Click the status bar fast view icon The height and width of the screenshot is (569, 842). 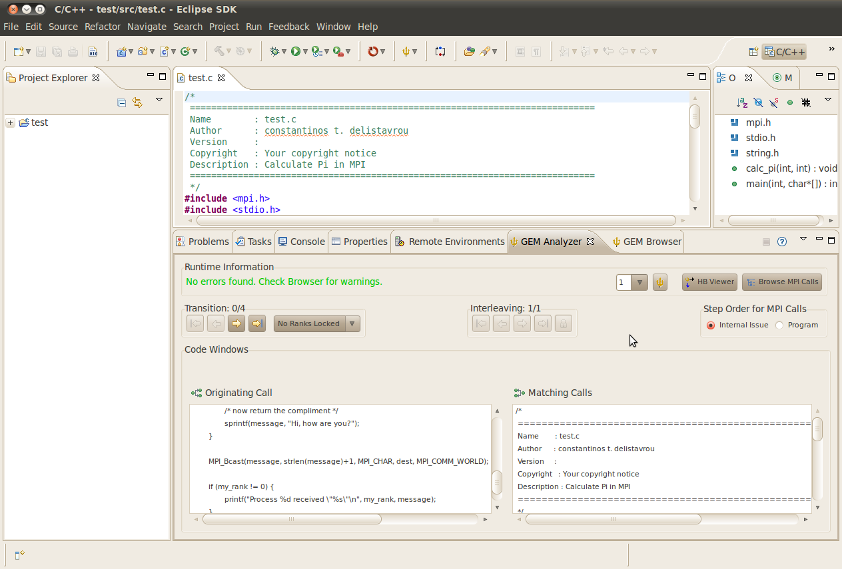click(19, 555)
